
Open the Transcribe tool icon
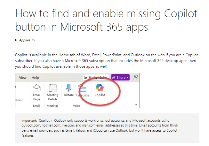[x=82, y=88]
